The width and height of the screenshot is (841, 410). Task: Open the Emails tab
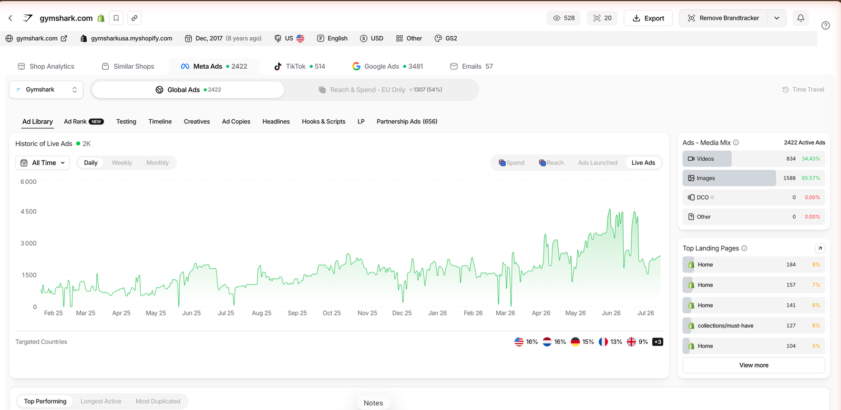471,67
